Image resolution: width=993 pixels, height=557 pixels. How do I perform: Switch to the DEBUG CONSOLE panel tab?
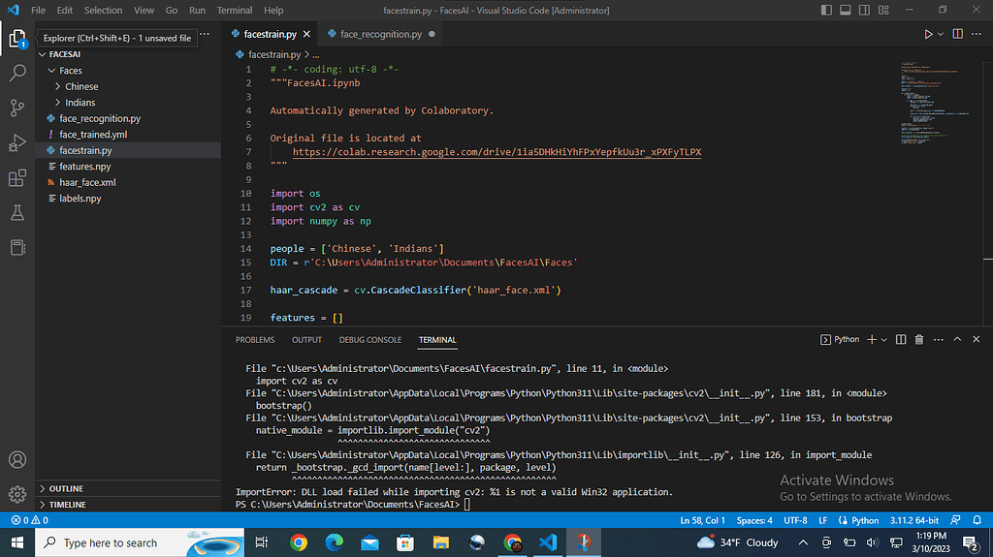(x=369, y=340)
